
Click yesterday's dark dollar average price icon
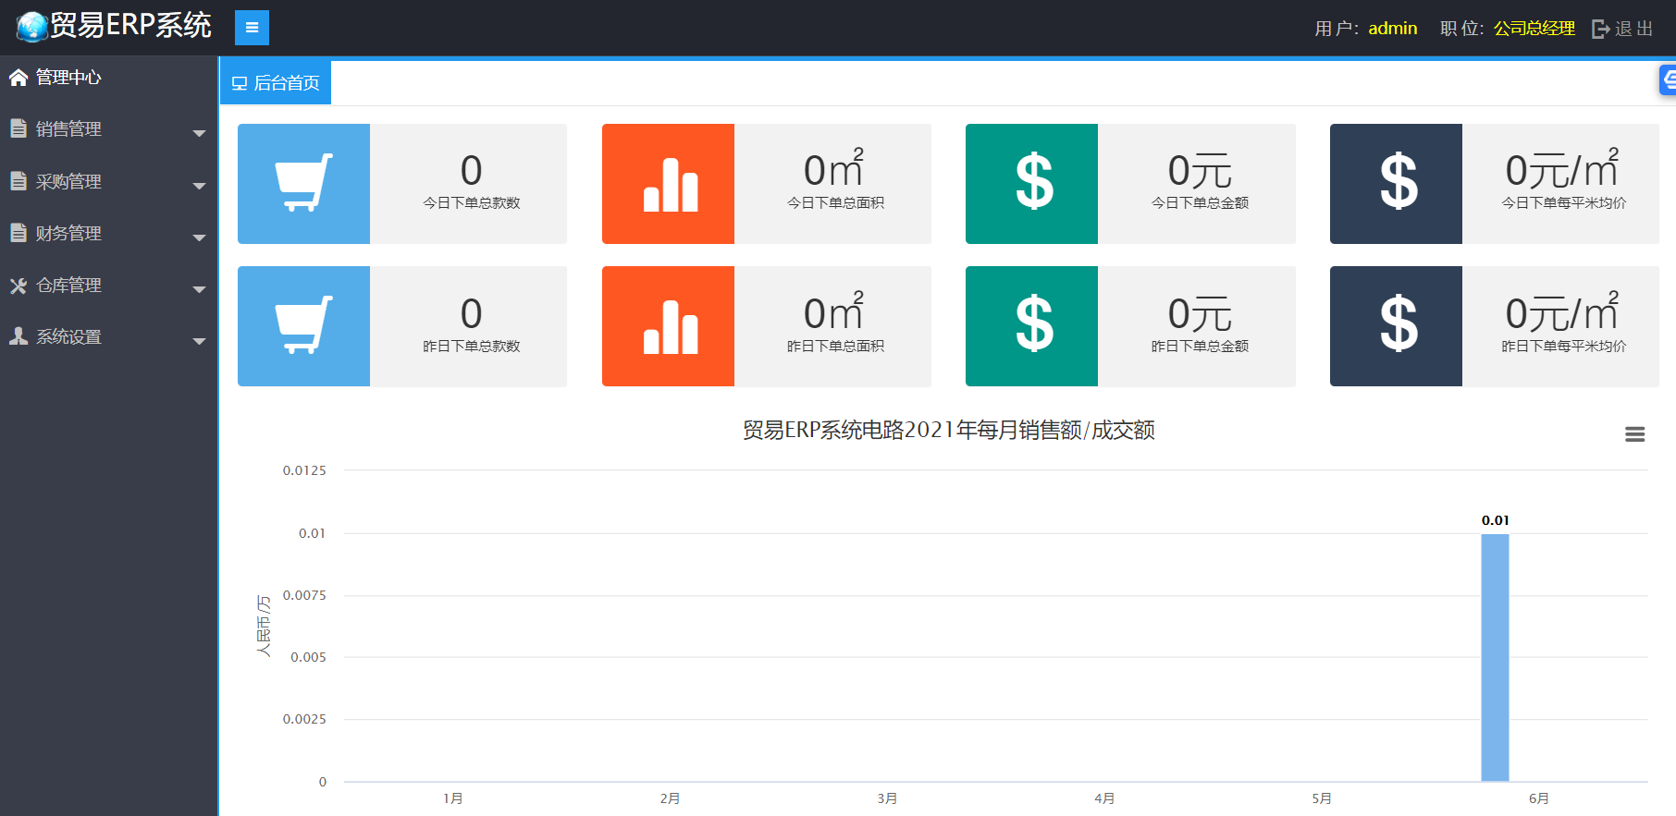(1396, 326)
